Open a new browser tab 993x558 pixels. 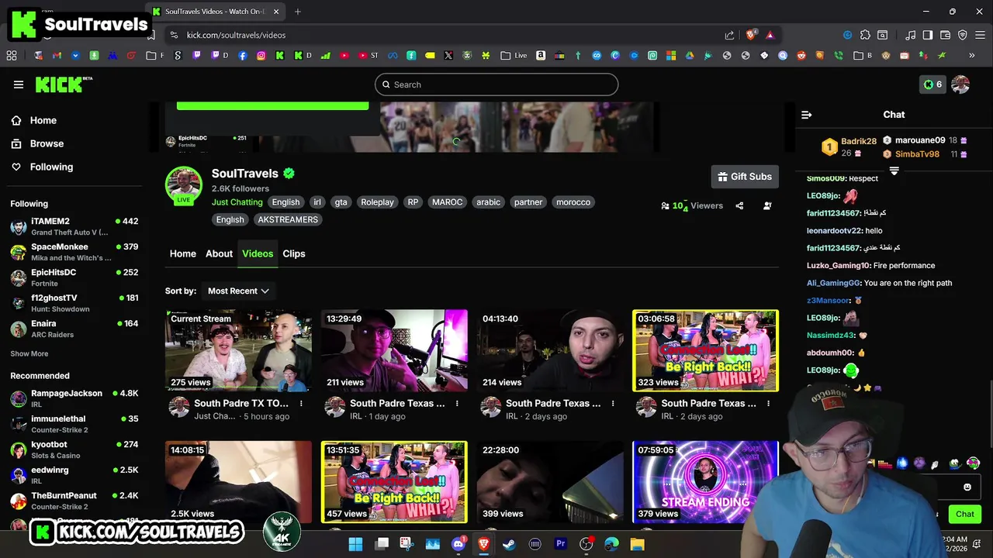[298, 12]
